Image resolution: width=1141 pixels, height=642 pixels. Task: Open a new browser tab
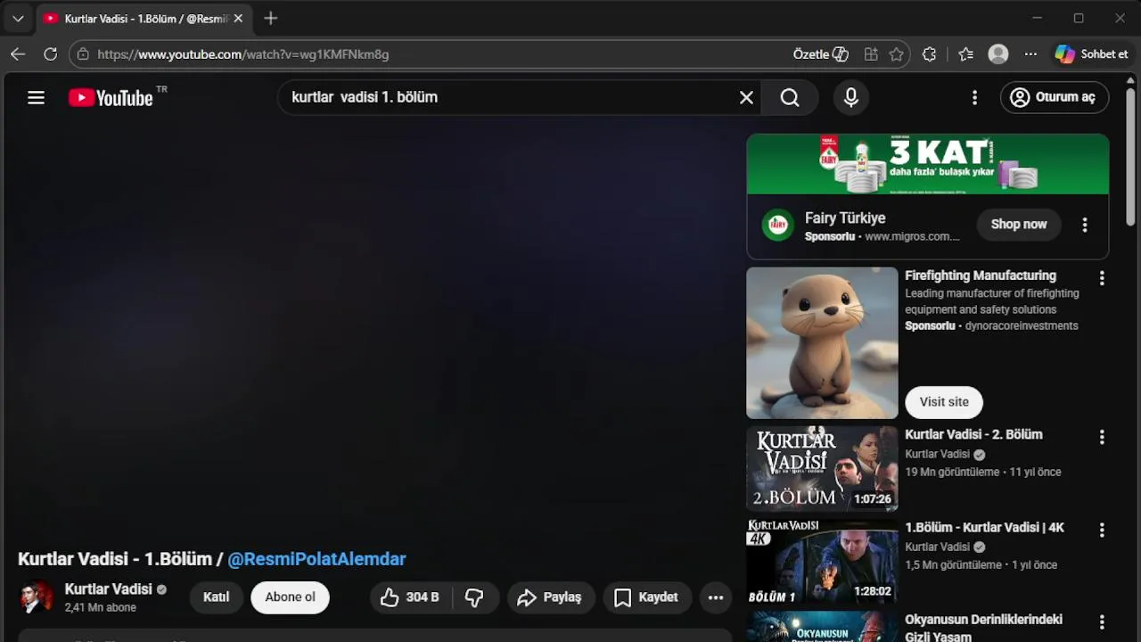(271, 19)
